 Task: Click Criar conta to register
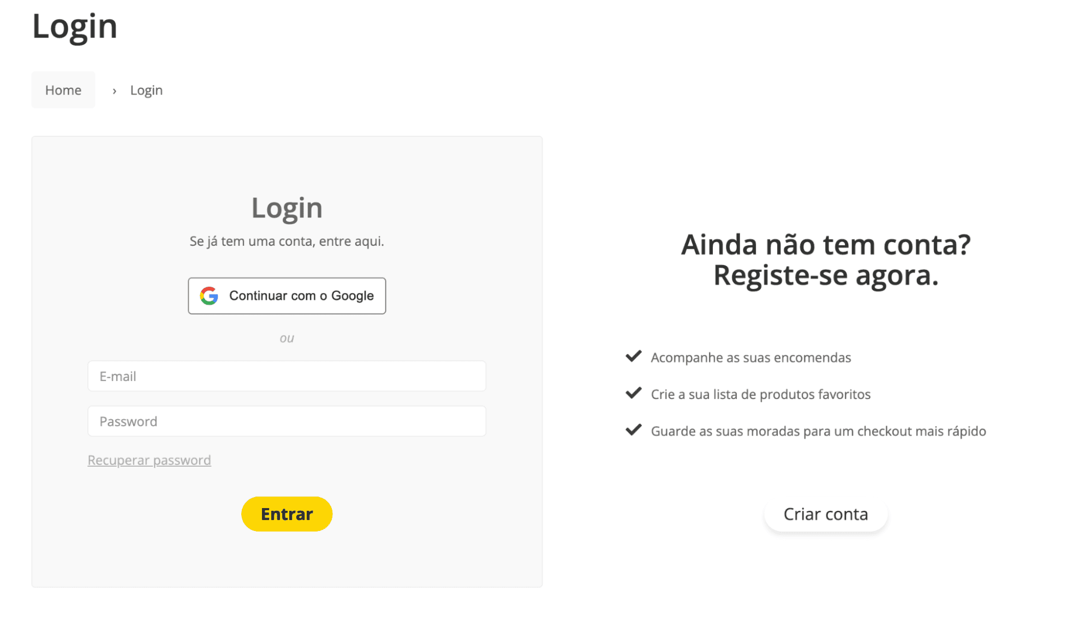[x=826, y=513]
